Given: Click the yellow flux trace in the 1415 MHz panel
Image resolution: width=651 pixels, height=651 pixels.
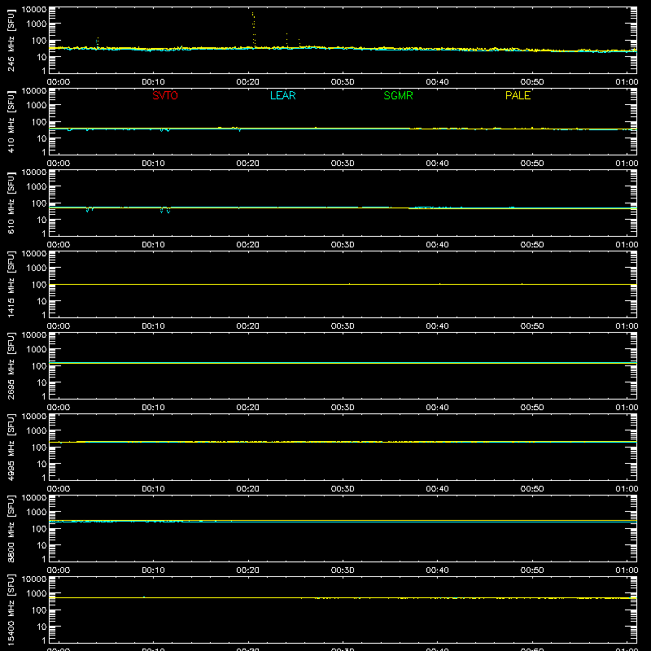Looking at the screenshot, I should (x=343, y=284).
